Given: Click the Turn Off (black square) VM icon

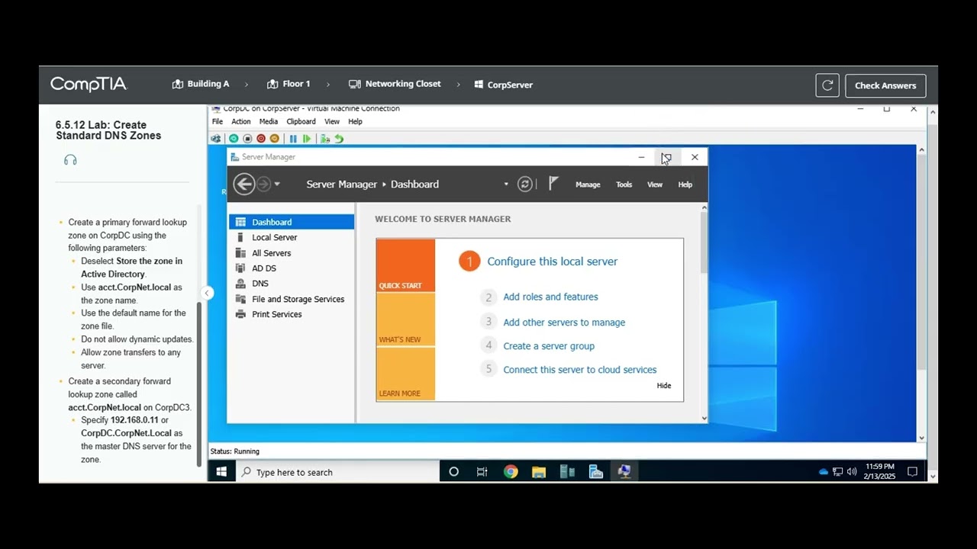Looking at the screenshot, I should click(247, 139).
